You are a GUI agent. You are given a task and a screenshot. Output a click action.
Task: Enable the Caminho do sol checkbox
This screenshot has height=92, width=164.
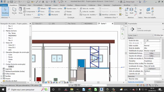[145, 74]
